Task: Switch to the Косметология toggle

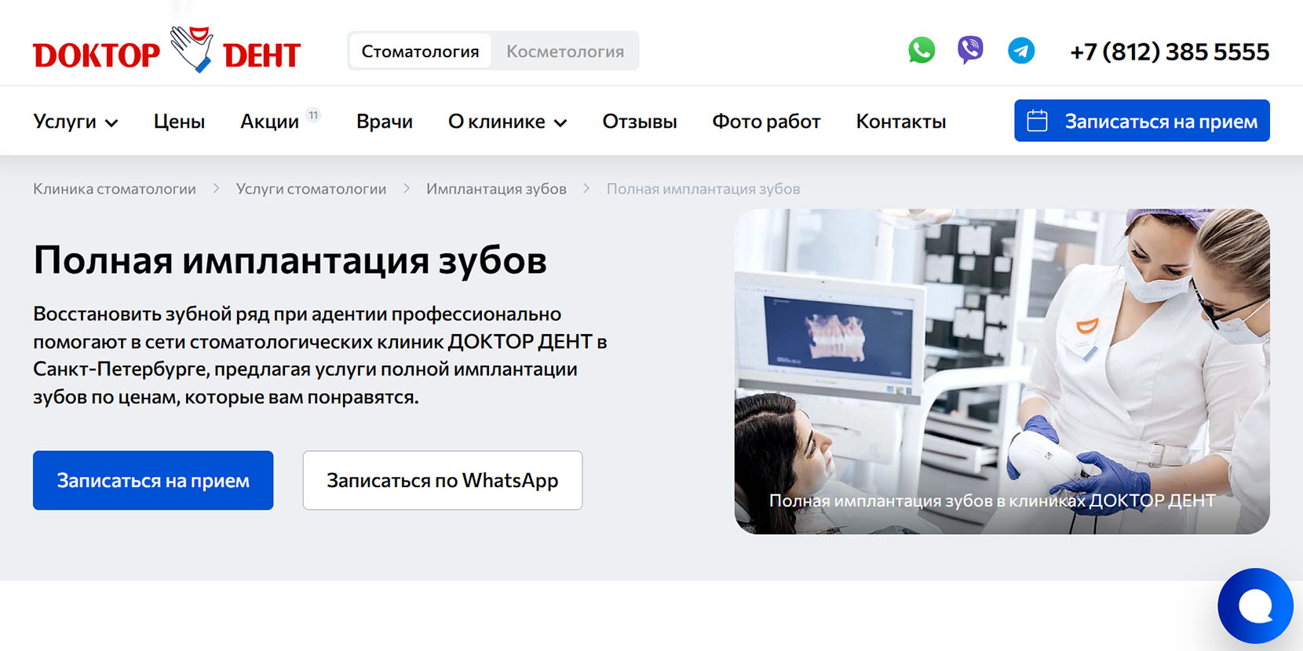Action: point(564,51)
